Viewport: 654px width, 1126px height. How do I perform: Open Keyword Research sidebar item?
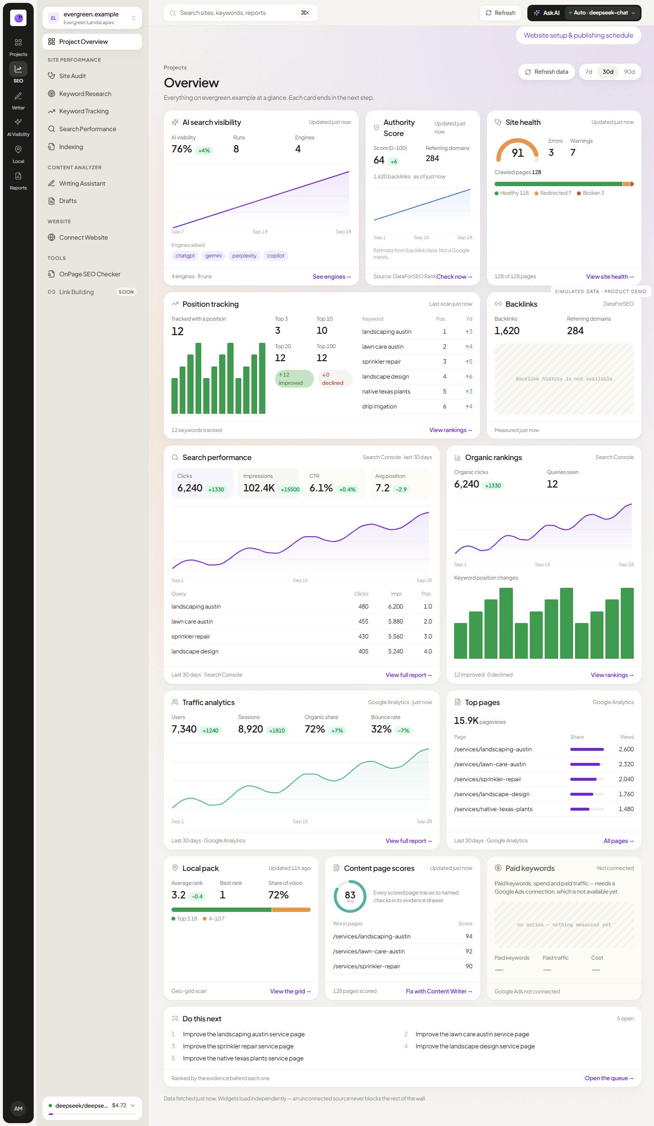pyautogui.click(x=92, y=94)
